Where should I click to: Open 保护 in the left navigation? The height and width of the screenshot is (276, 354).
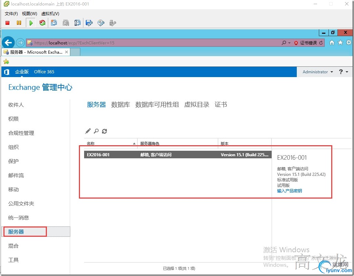(13, 161)
